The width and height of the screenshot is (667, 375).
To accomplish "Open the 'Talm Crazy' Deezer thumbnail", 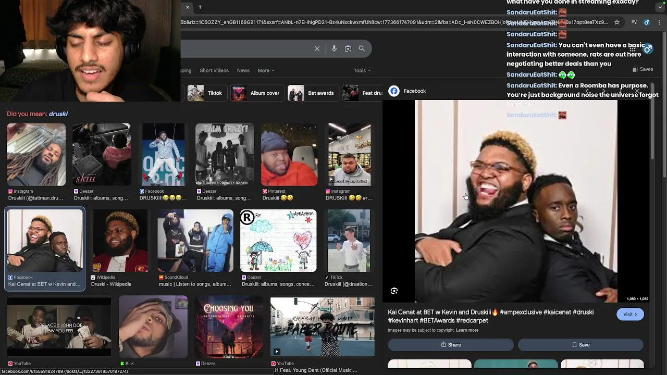I will coord(224,155).
